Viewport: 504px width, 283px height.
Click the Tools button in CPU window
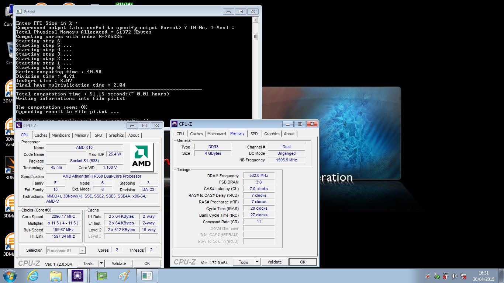[x=88, y=263]
